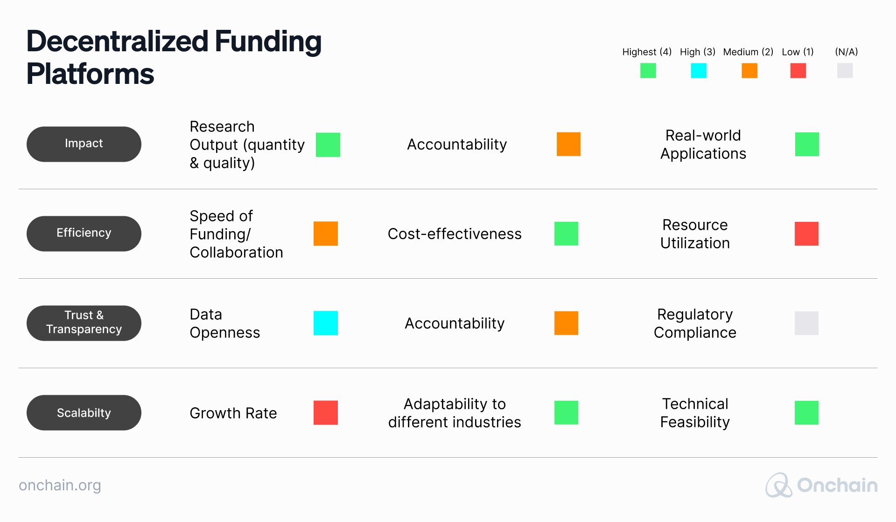Click the green Highest (4) legend swatch

click(x=648, y=71)
